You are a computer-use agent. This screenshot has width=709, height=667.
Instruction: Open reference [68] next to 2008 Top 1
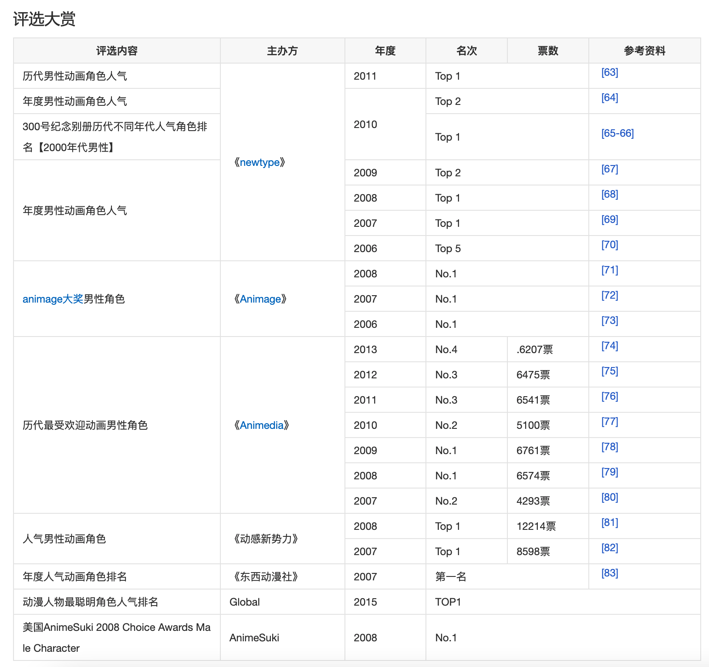click(609, 194)
